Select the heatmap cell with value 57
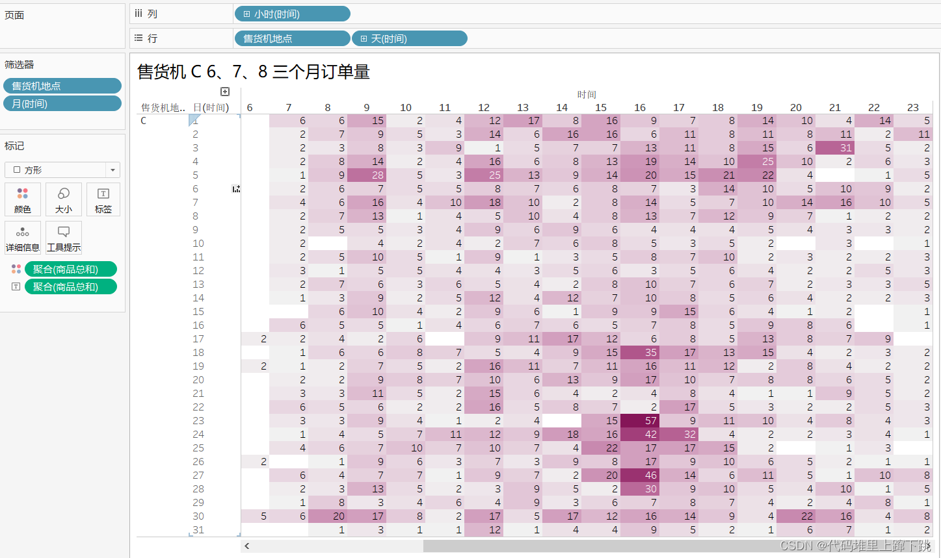Viewport: 941px width, 558px height. [640, 421]
